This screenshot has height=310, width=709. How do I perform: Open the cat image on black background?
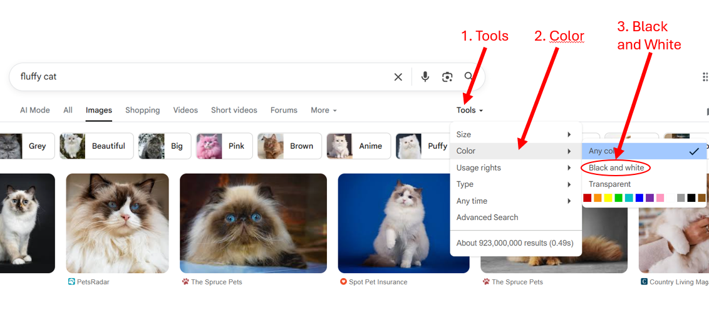point(27,223)
